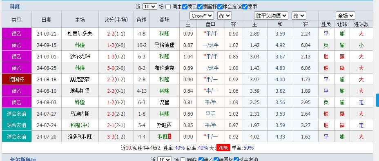Click the odds value 4.33
This screenshot has height=161, width=379.
pos(280,136)
